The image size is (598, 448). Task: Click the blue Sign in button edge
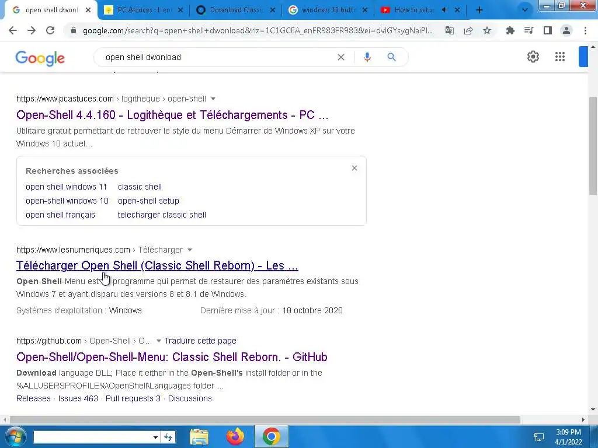pos(583,57)
